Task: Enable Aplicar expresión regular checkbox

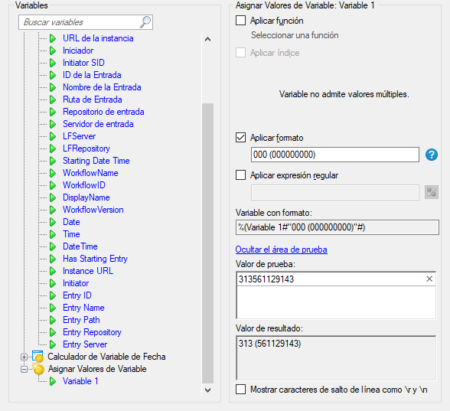Action: click(x=240, y=175)
